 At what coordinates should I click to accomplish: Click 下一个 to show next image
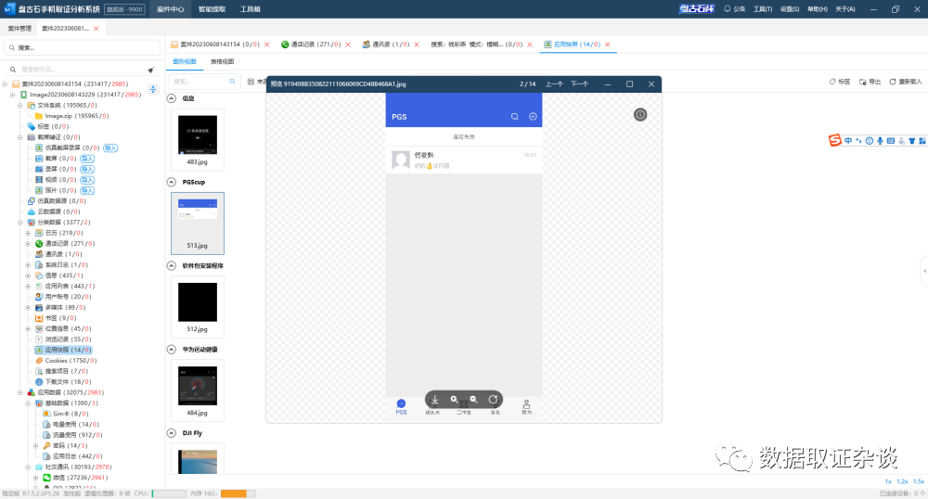[x=579, y=83]
